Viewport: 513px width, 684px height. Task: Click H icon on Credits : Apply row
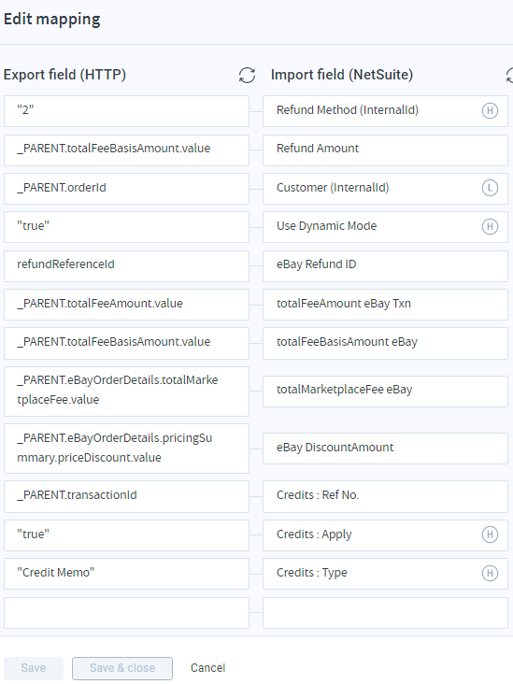490,534
